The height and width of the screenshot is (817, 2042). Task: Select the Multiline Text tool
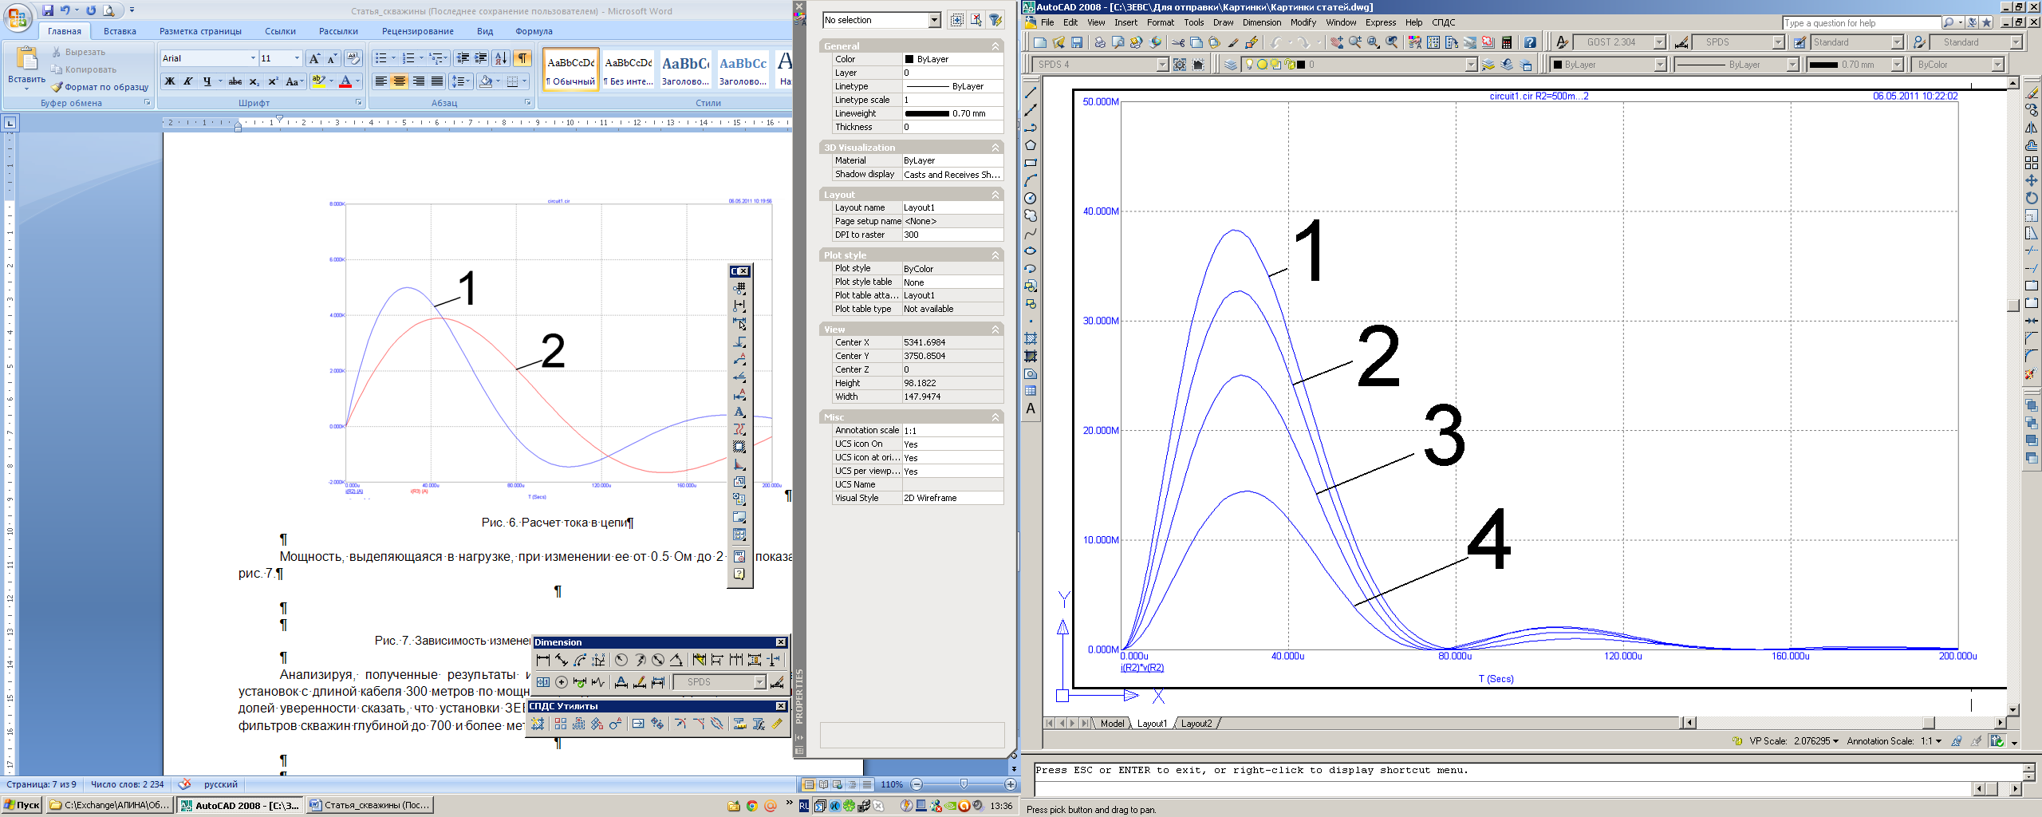pos(1031,408)
